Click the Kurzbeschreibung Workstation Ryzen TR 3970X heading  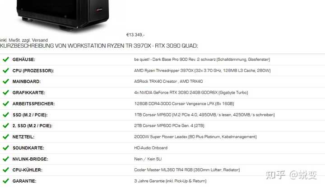(99, 46)
